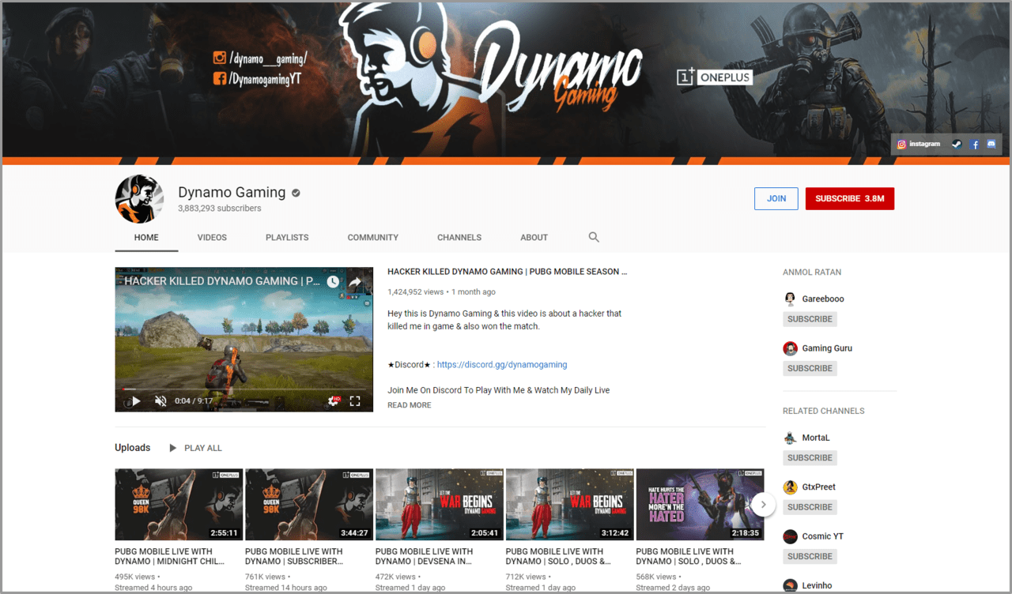Play the featured video

[x=136, y=401]
